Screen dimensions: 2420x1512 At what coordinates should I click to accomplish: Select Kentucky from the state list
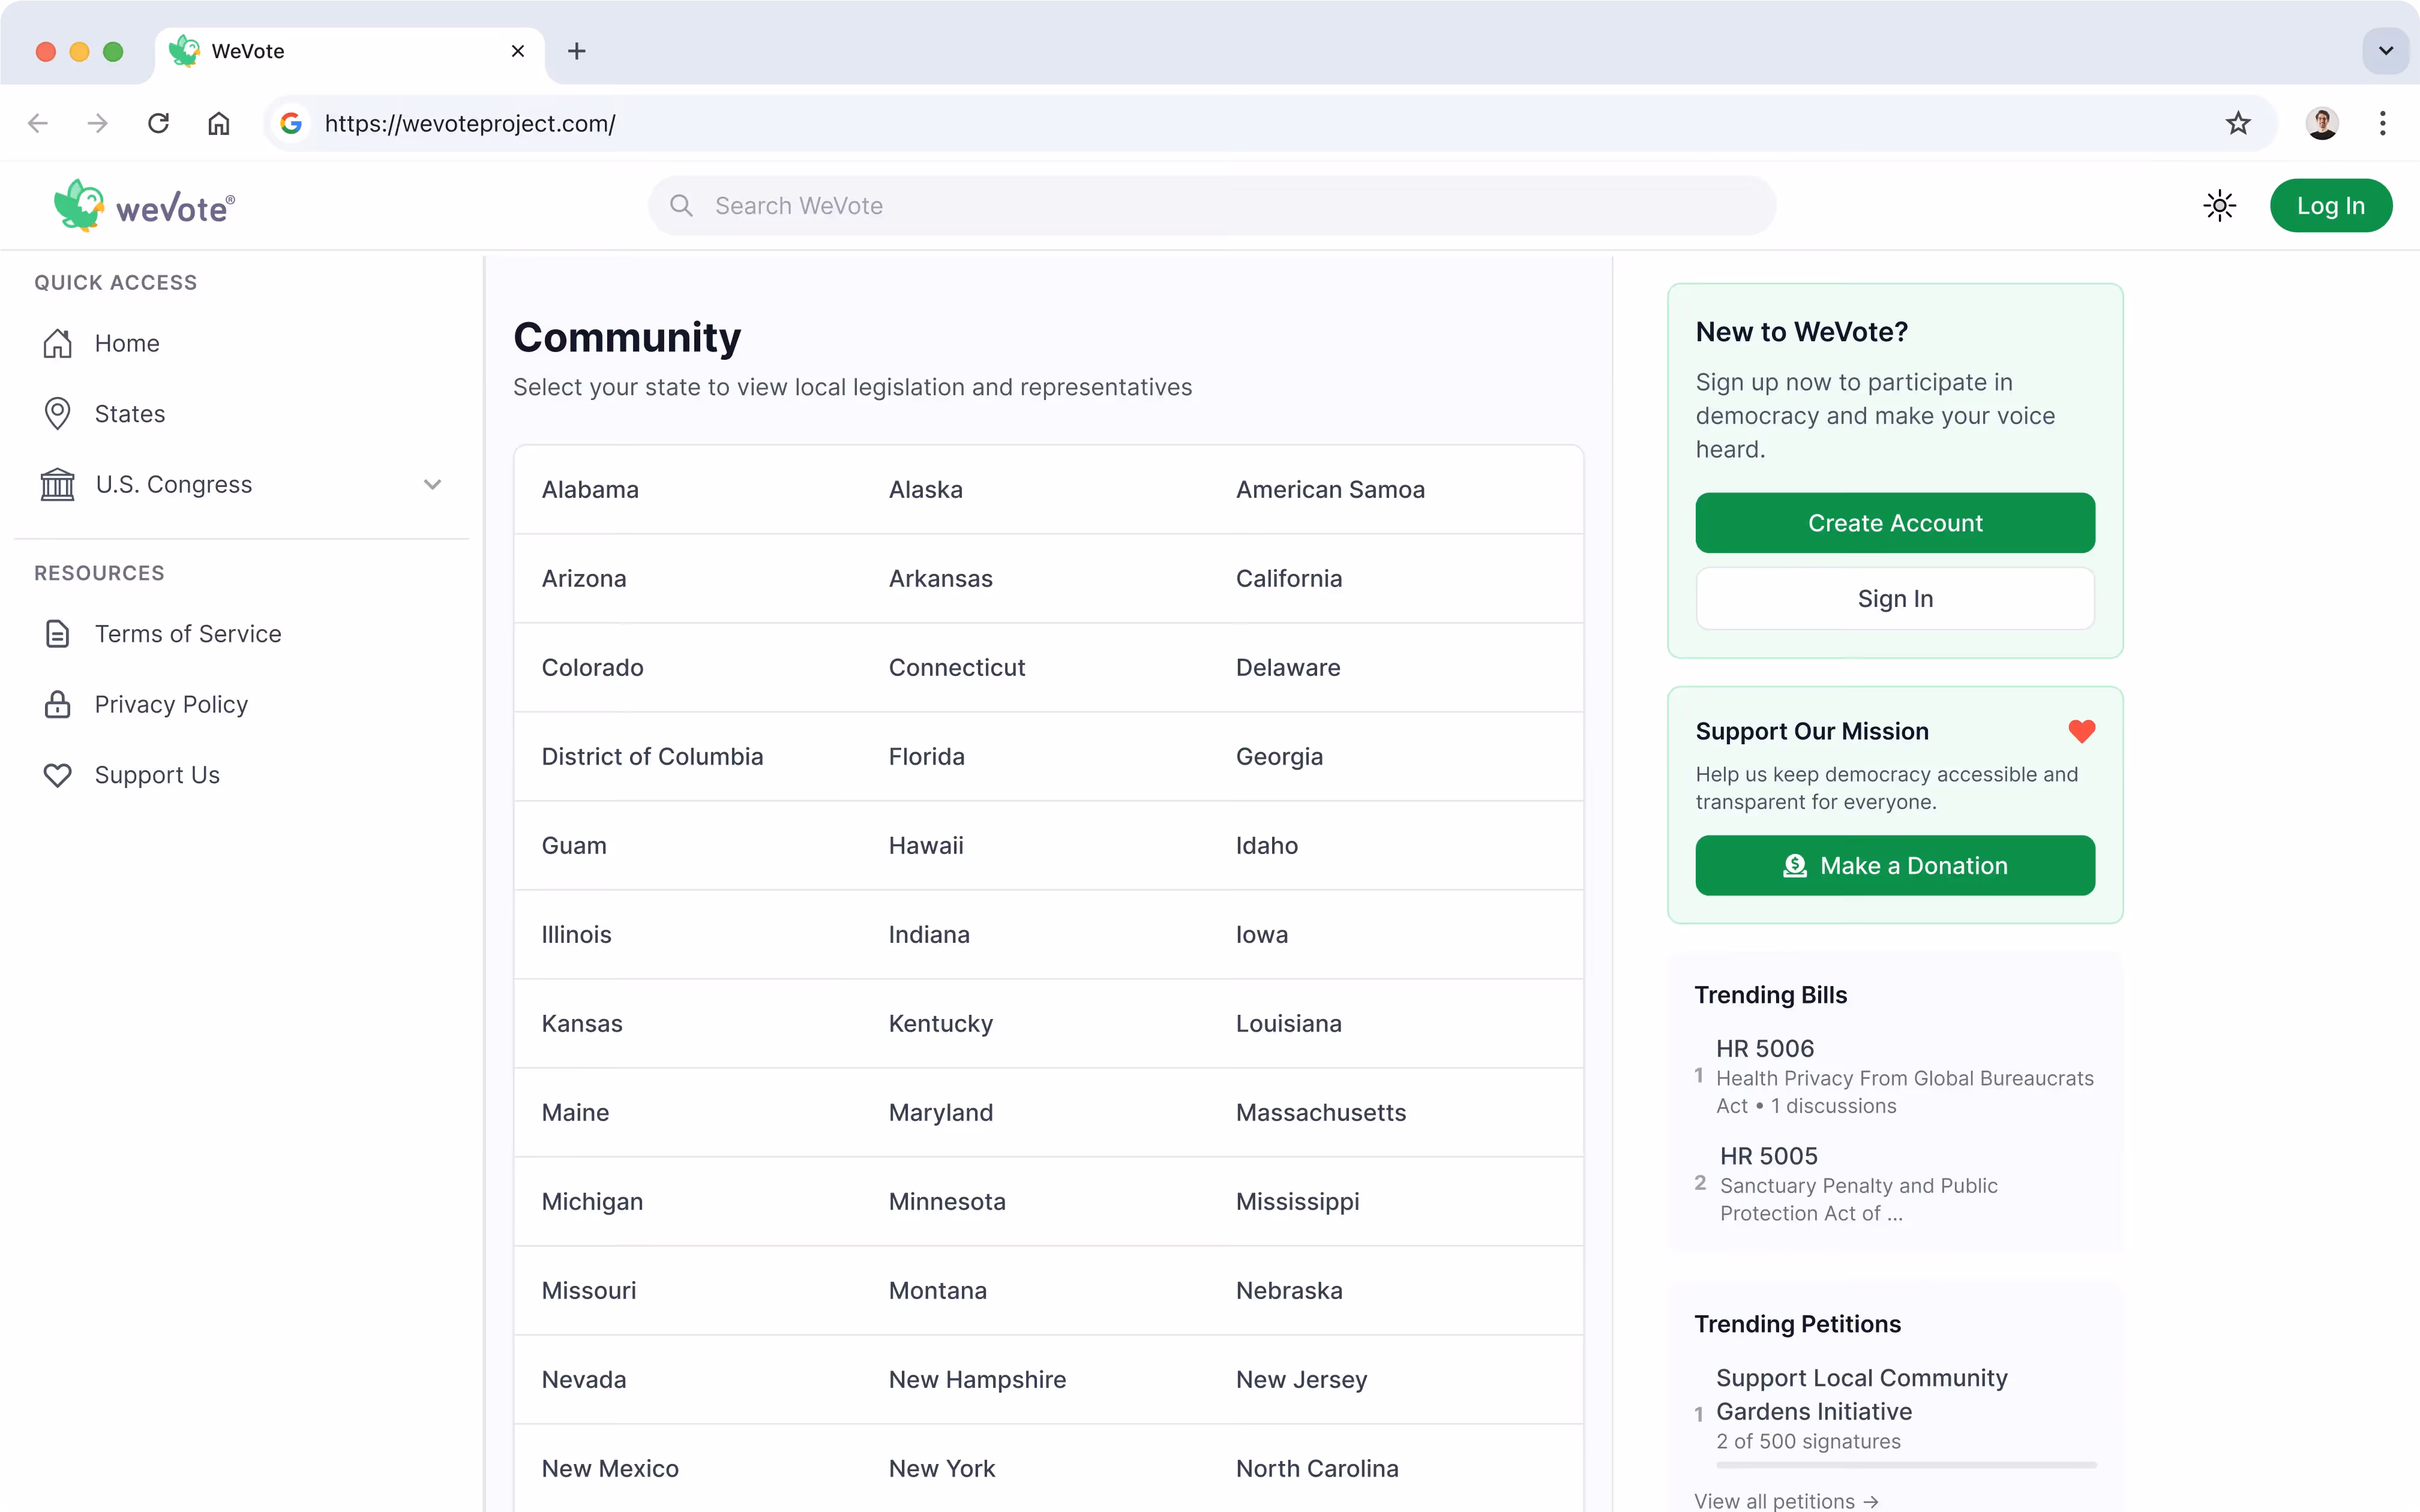point(940,1024)
